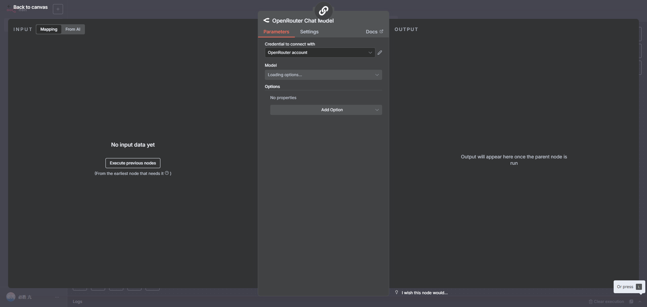
Task: Click the link icon above node title
Action: pos(323,11)
